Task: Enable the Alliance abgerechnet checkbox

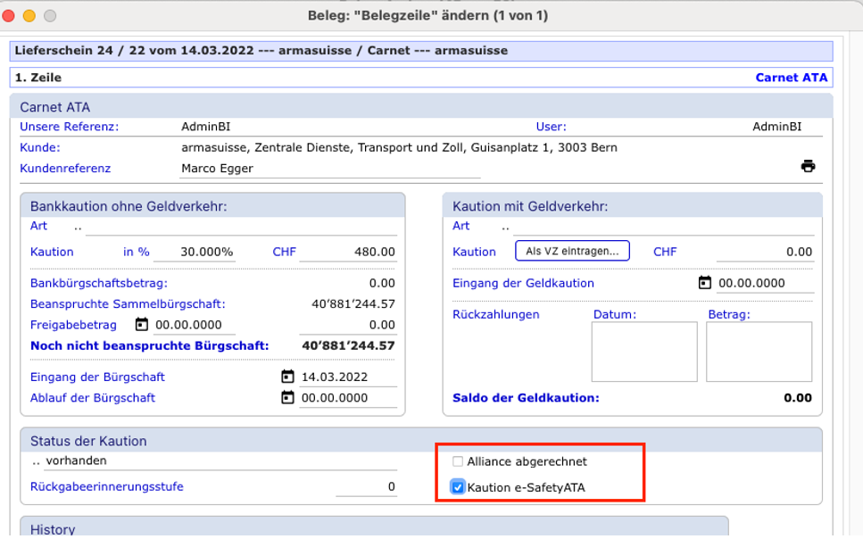Action: tap(458, 462)
